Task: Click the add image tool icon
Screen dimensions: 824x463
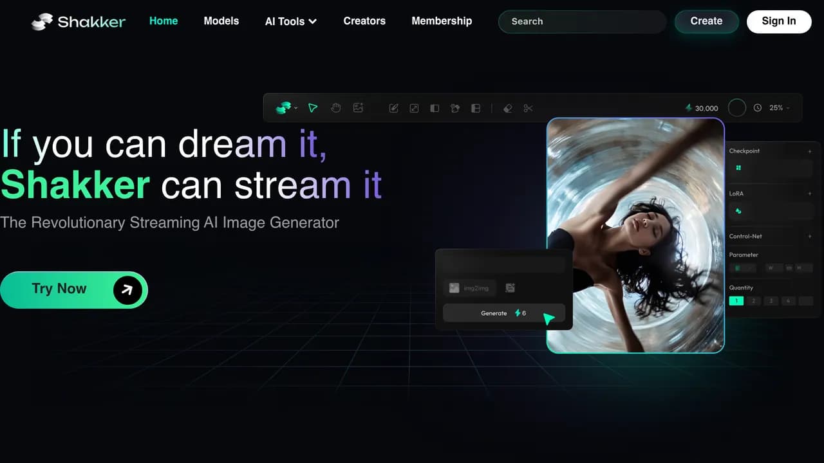Action: tap(359, 108)
